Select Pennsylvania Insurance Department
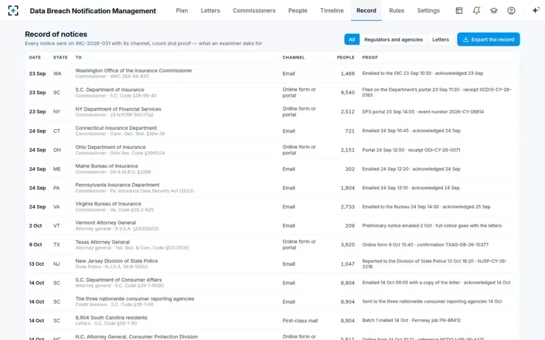The image size is (545, 340). 272,188
